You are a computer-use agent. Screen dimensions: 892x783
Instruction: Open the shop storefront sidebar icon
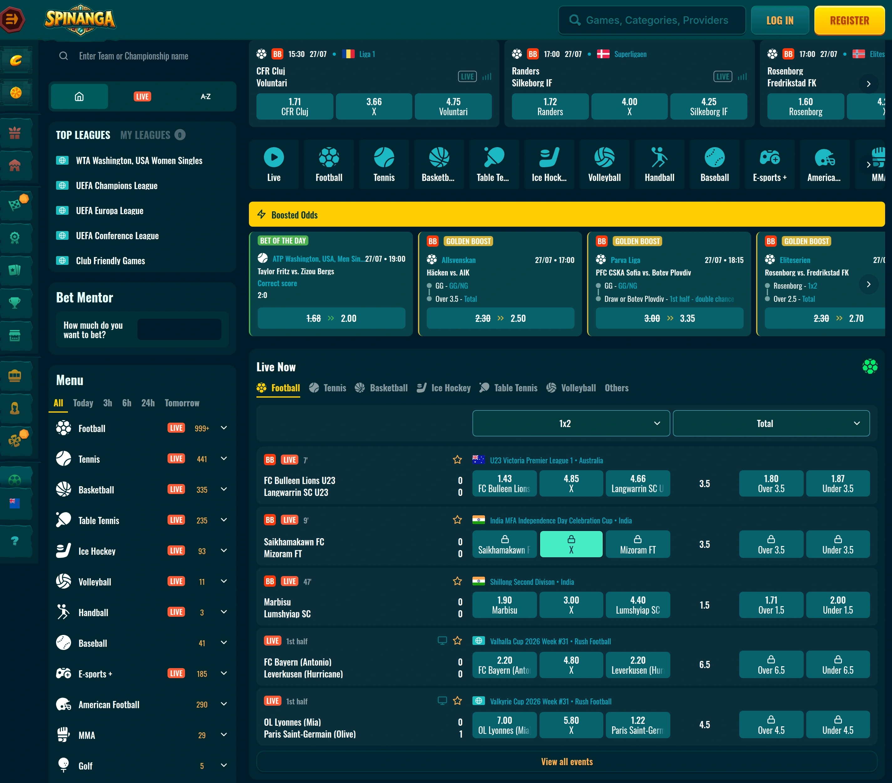15,335
